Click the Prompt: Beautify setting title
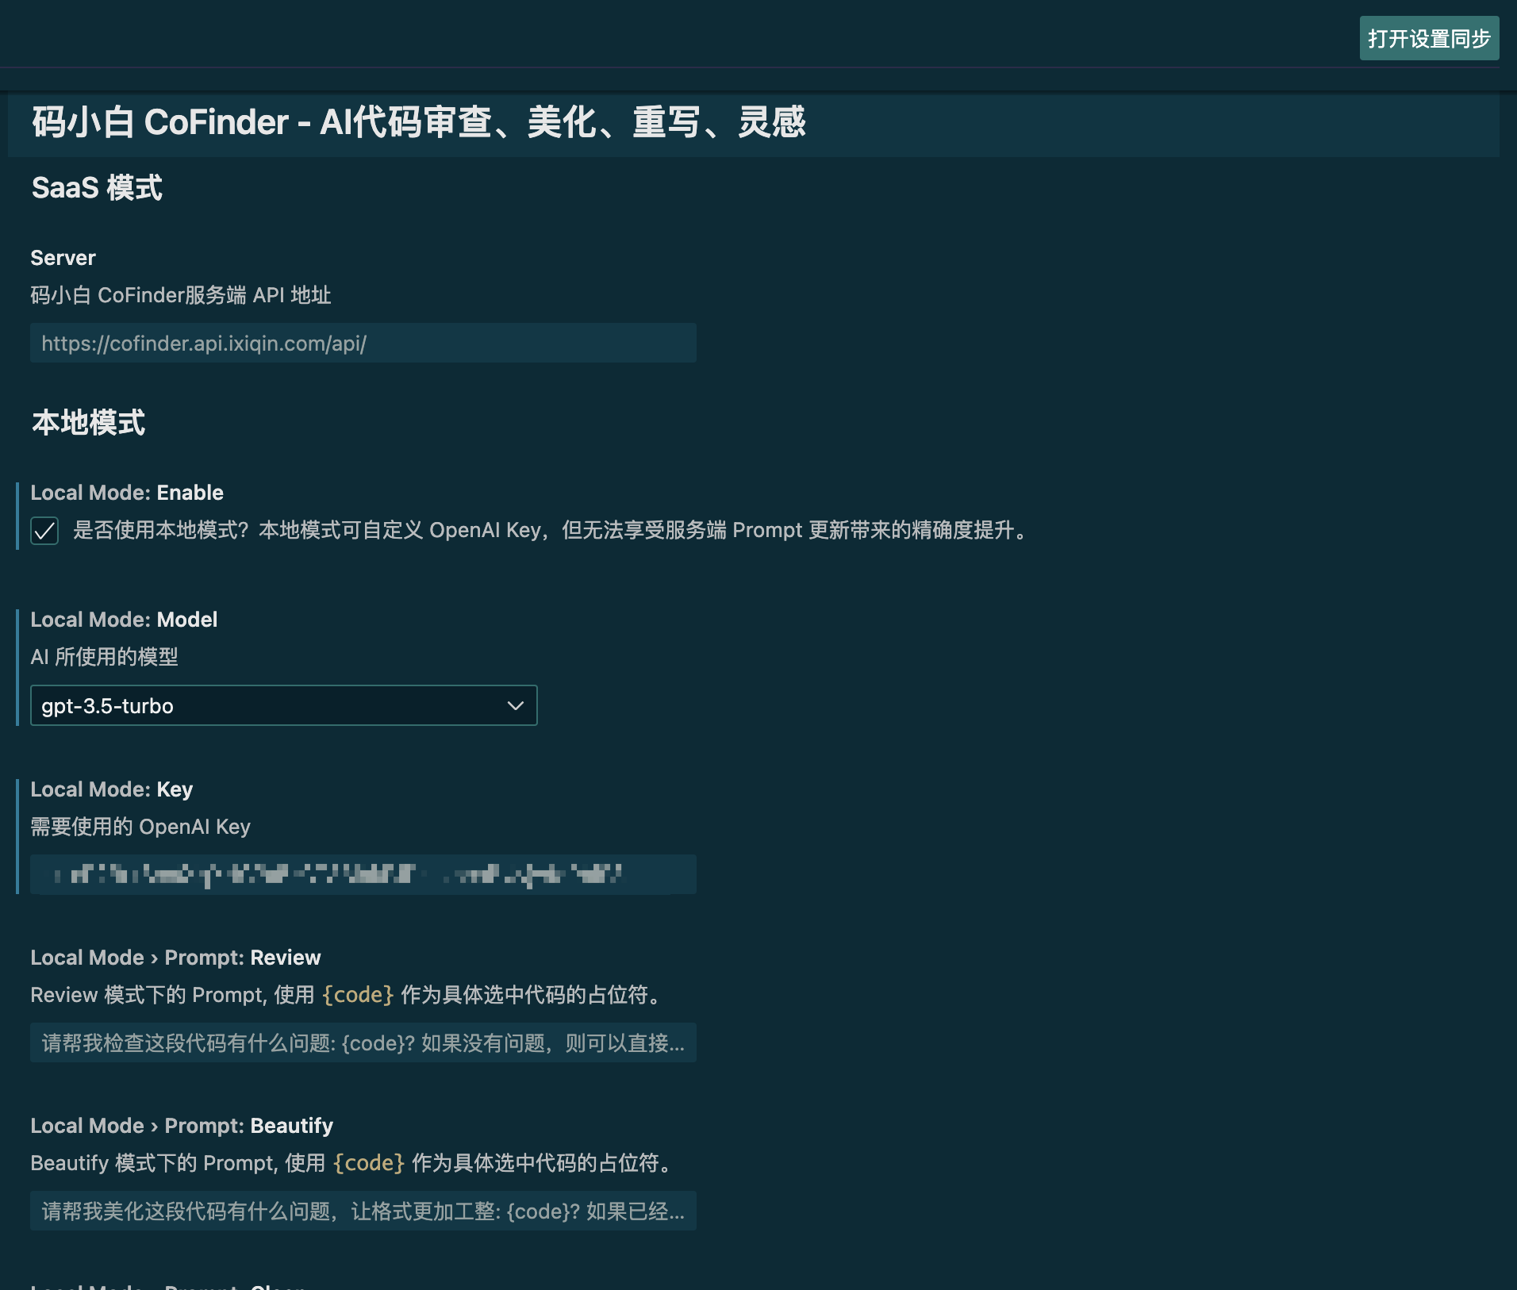 point(182,1126)
